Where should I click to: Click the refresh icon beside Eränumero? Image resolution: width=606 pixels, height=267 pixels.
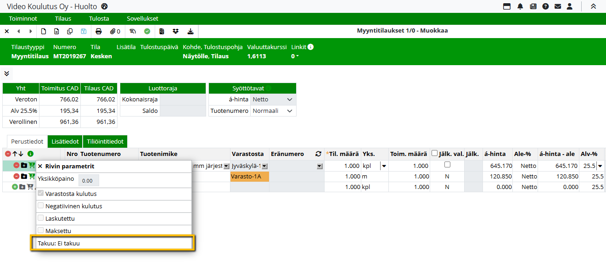318,154
